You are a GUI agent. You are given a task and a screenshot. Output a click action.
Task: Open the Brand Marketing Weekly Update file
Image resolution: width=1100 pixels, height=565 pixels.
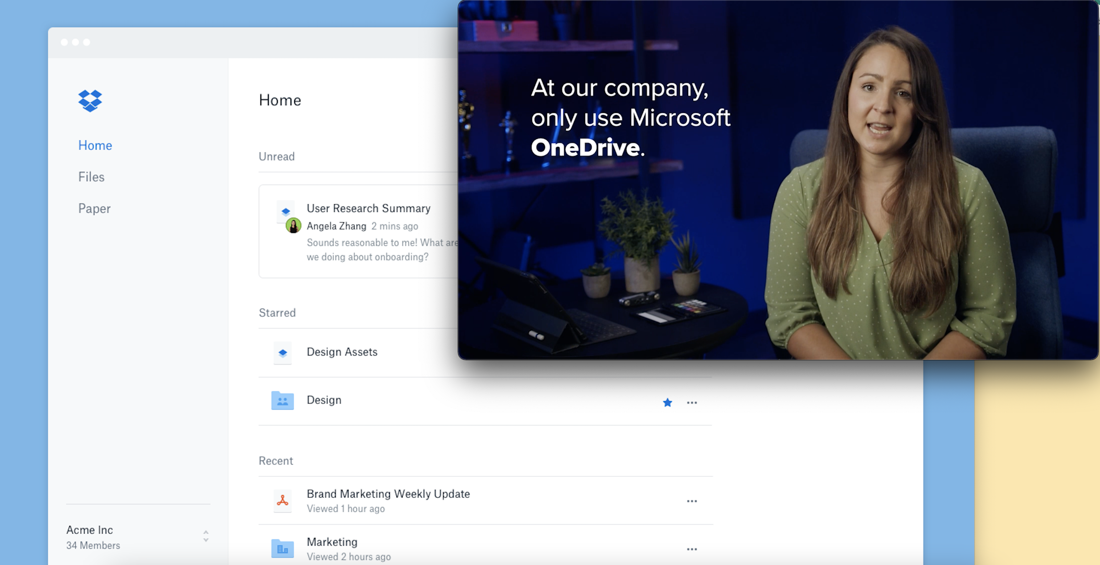tap(388, 494)
